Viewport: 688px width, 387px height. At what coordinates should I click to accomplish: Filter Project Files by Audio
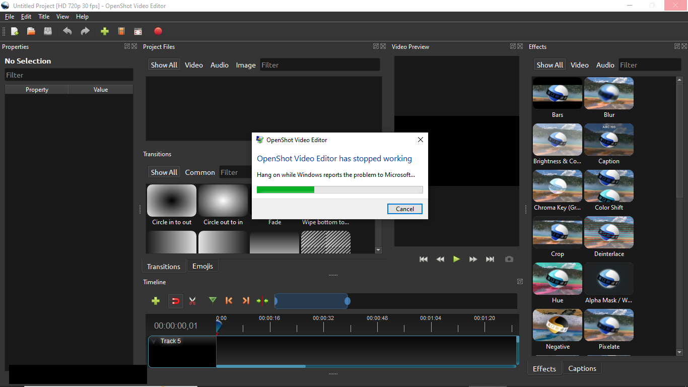pos(220,65)
